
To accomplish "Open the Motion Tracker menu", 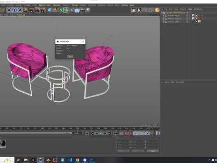I will [x=45, y=5].
